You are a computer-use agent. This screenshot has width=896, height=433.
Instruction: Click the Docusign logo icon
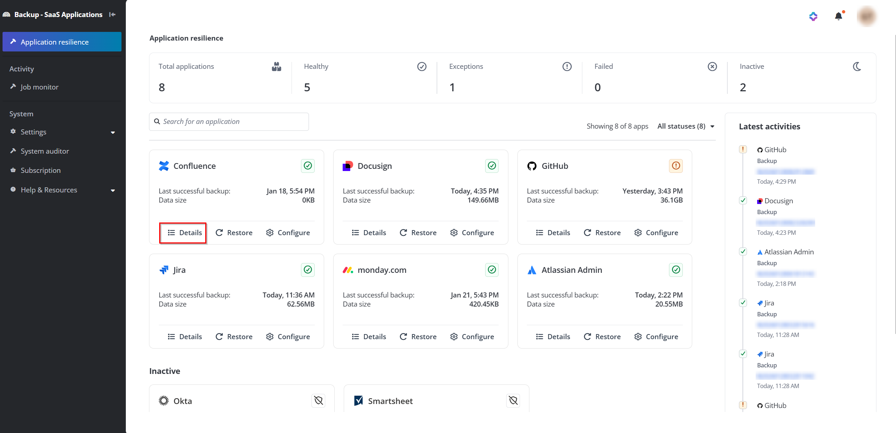(x=348, y=166)
